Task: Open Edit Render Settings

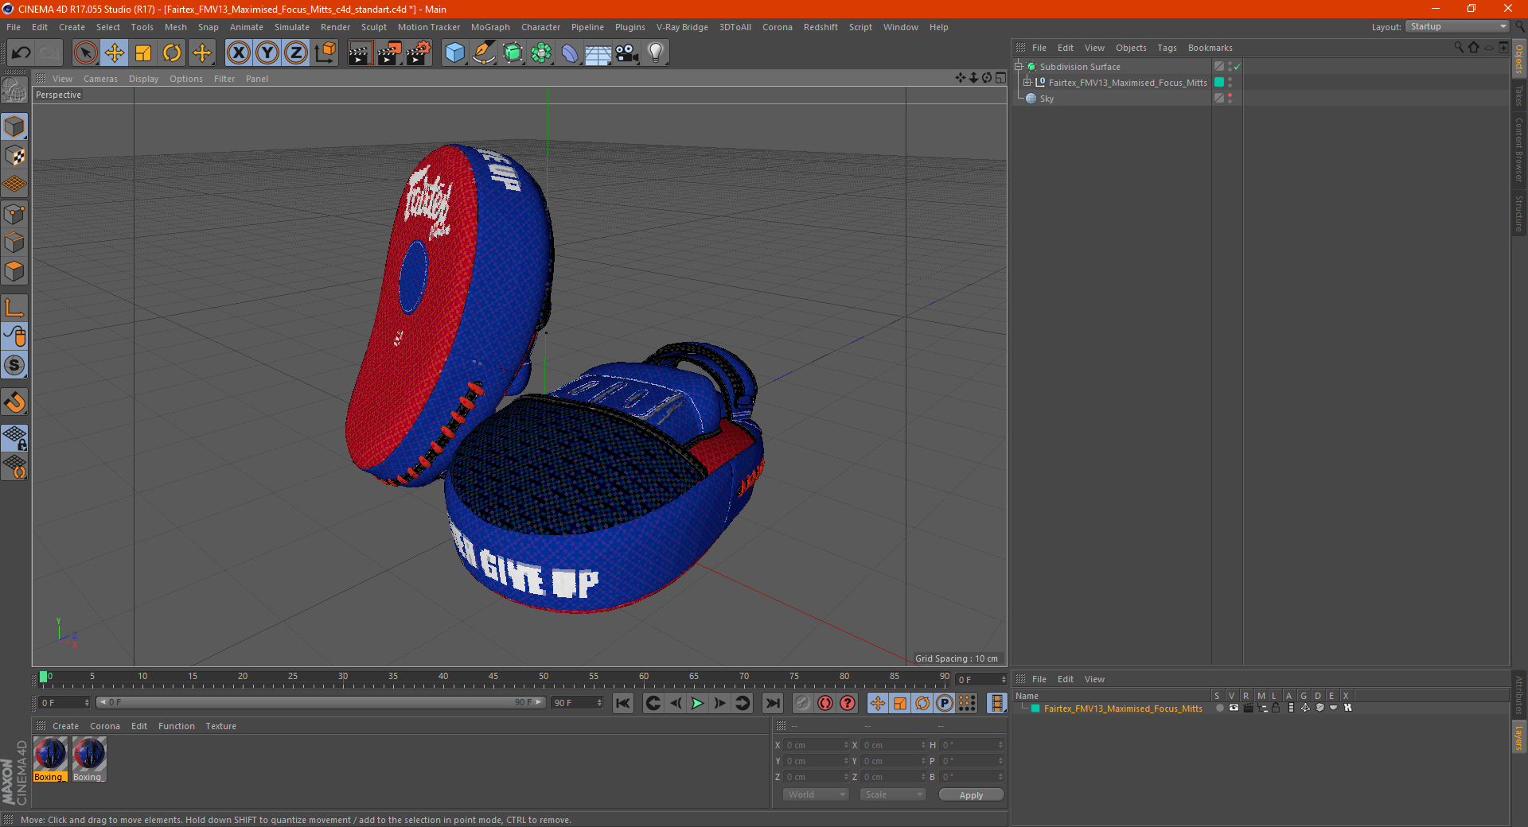Action: tap(419, 53)
